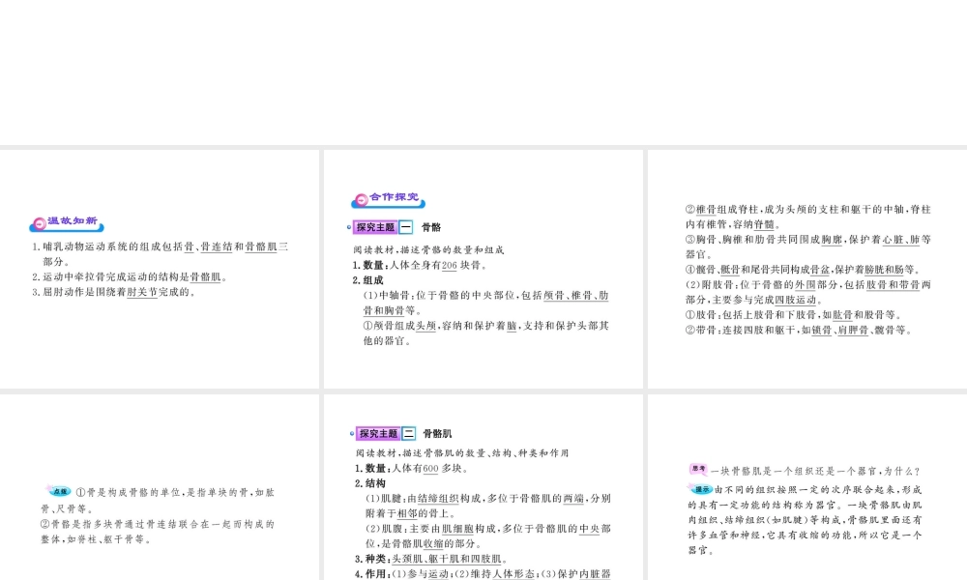Click the bullet dot before 探究主题 一
The image size is (967, 580).
click(x=349, y=228)
